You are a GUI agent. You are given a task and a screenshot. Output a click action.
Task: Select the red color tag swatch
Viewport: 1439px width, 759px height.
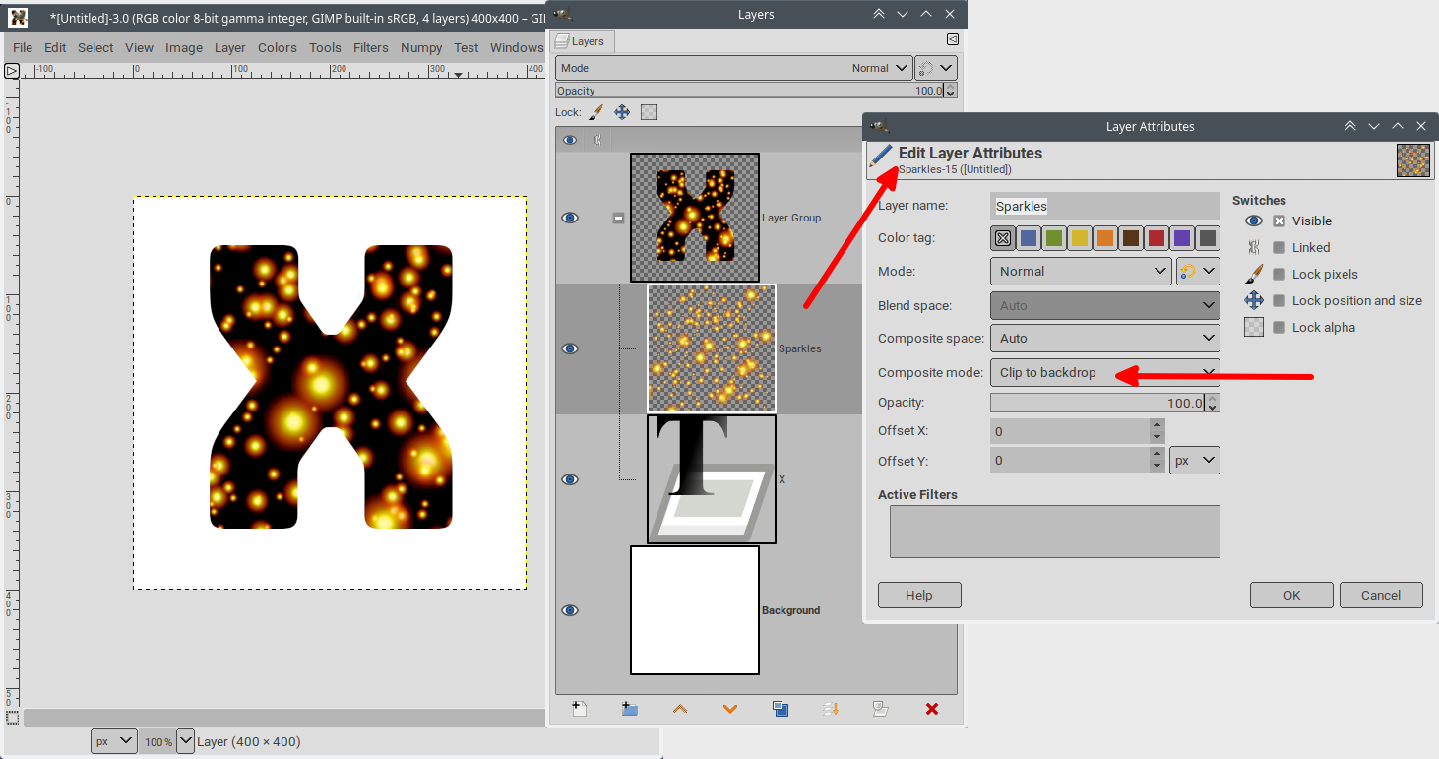pyautogui.click(x=1157, y=238)
